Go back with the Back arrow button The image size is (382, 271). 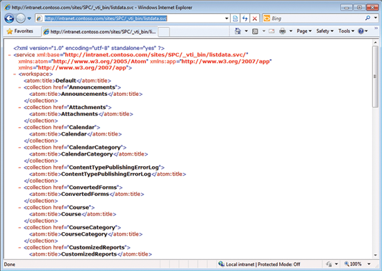[x=9, y=18]
